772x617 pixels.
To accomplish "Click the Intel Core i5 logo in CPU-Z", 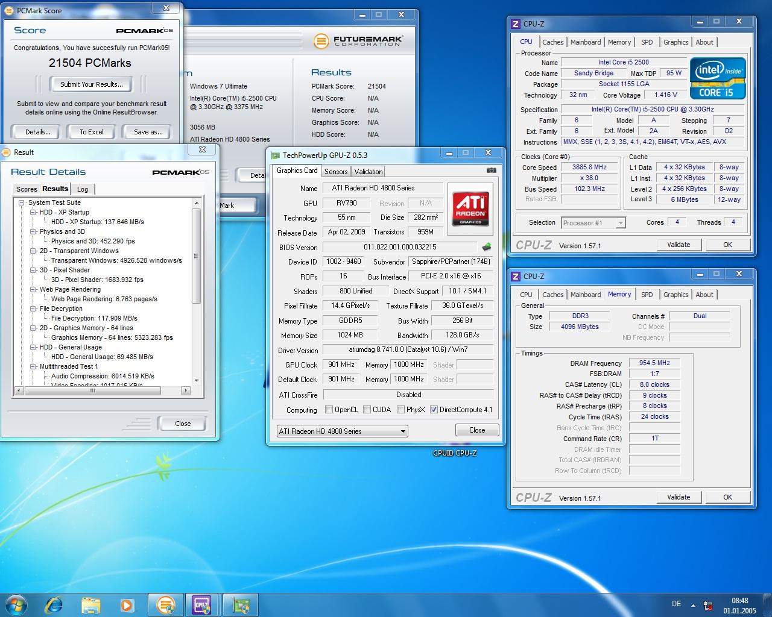I will pyautogui.click(x=718, y=78).
